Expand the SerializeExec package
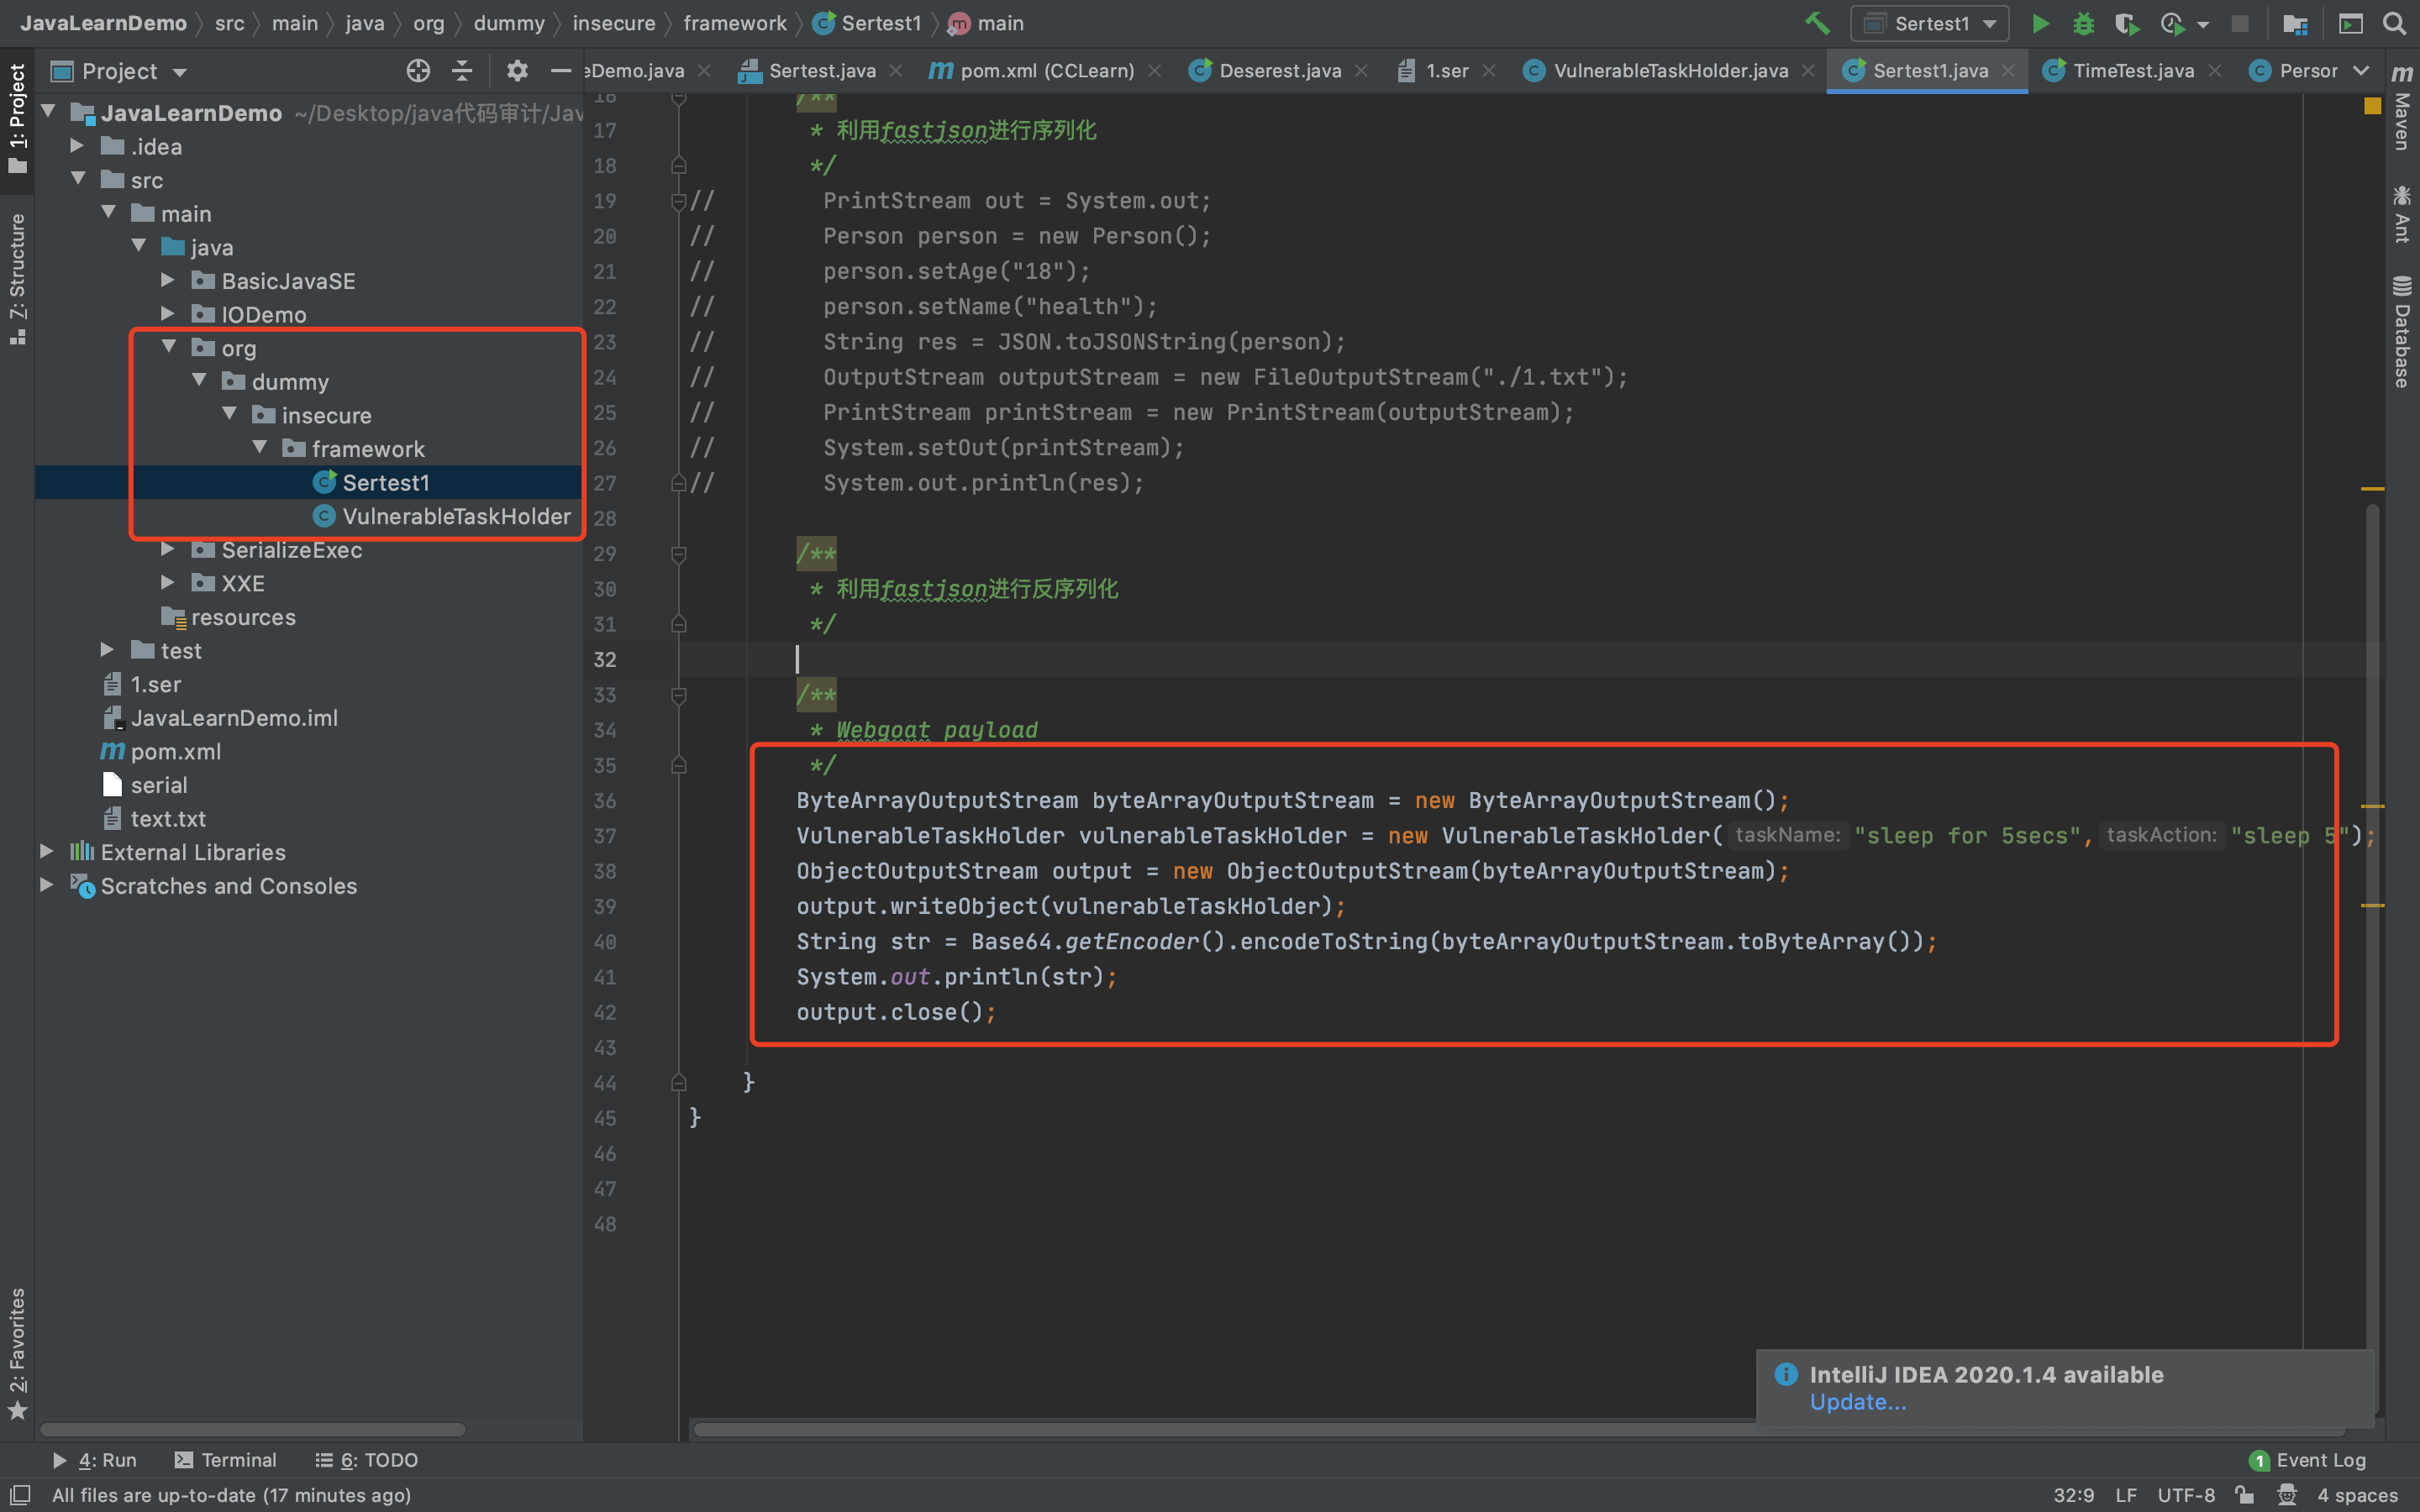The image size is (2420, 1512). click(x=168, y=550)
